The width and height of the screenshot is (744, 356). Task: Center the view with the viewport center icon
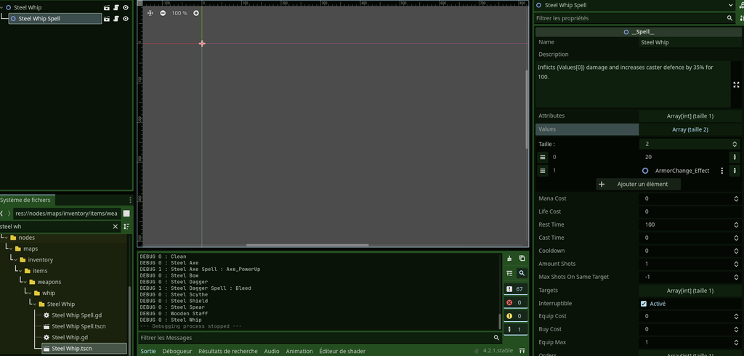click(150, 13)
